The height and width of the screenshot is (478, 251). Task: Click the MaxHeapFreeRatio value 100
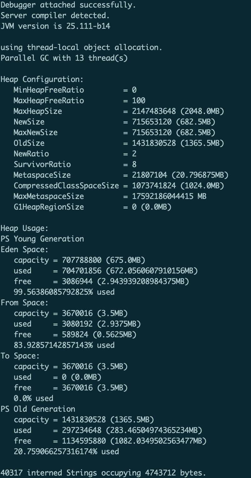(139, 101)
